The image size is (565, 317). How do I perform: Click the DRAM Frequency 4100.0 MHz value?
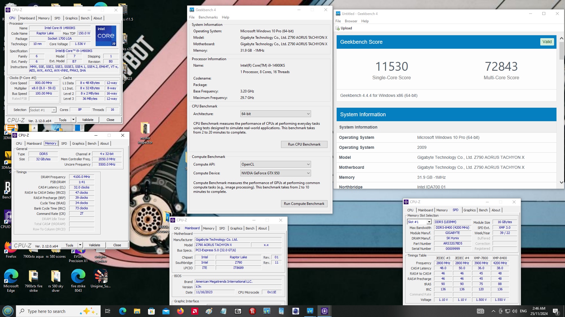(x=82, y=177)
